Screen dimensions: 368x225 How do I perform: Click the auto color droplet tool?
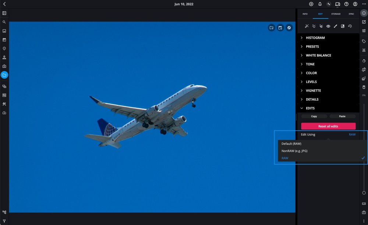pyautogui.click(x=314, y=26)
